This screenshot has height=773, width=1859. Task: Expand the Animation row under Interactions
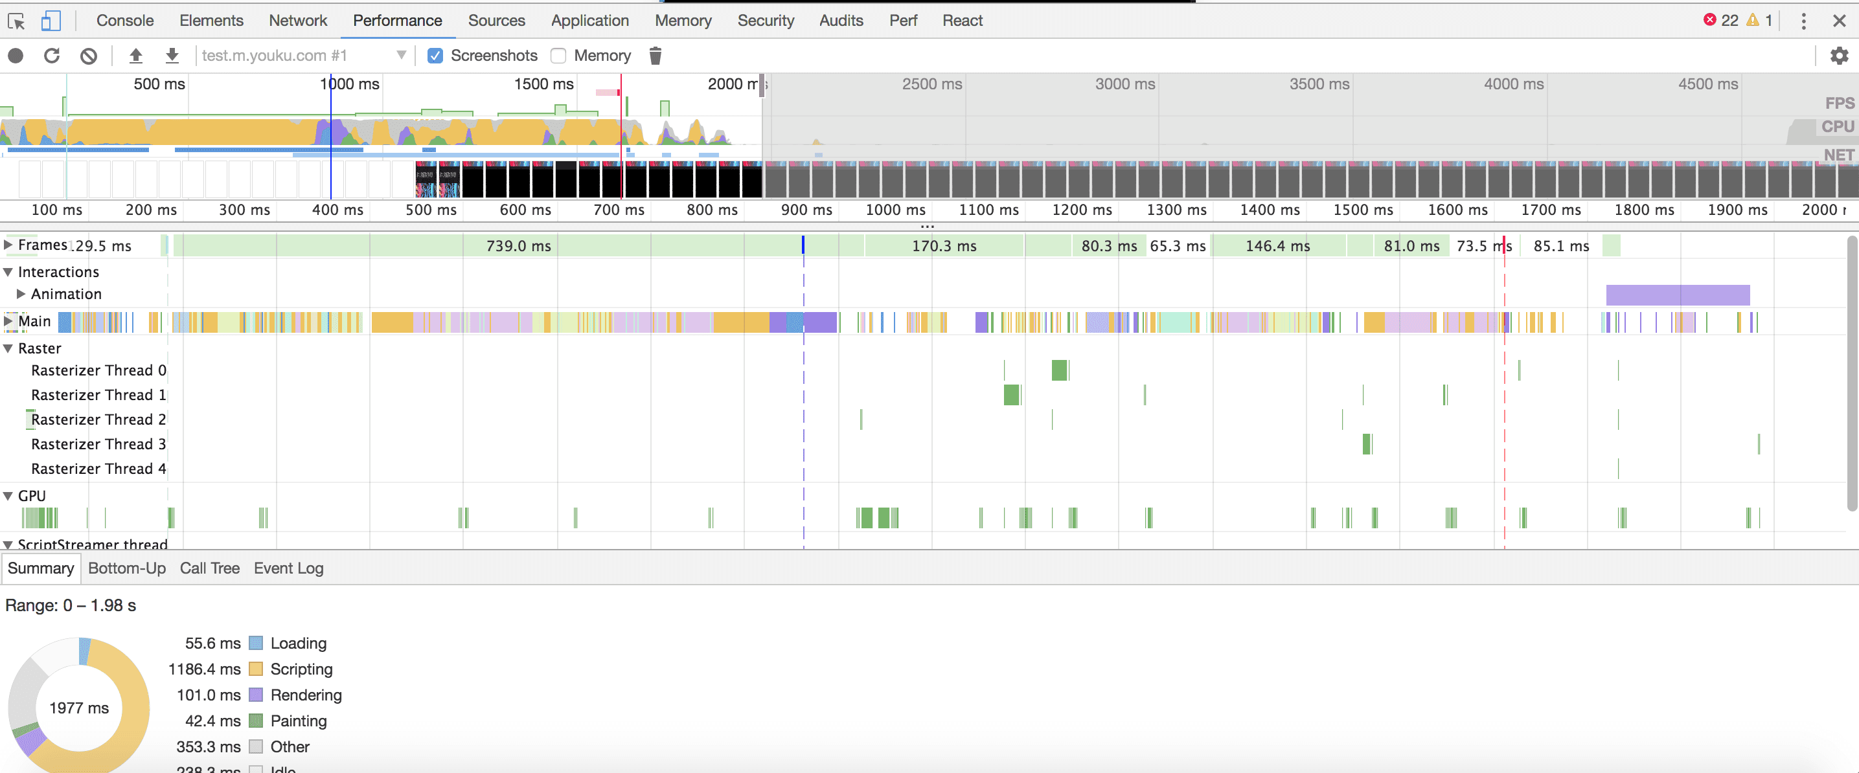(21, 294)
